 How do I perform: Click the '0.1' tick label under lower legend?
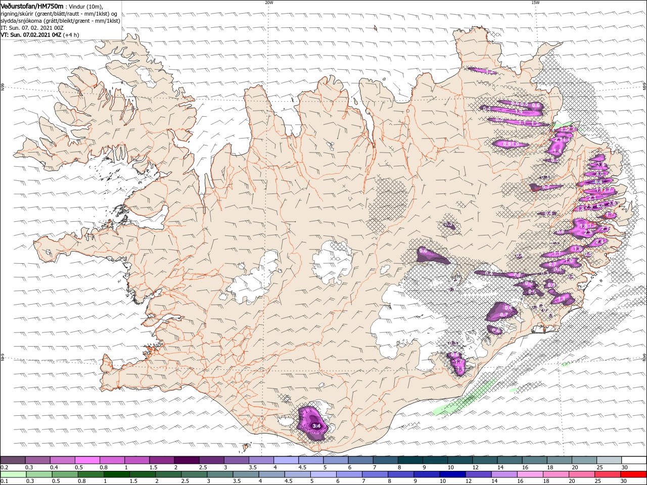tap(4, 481)
